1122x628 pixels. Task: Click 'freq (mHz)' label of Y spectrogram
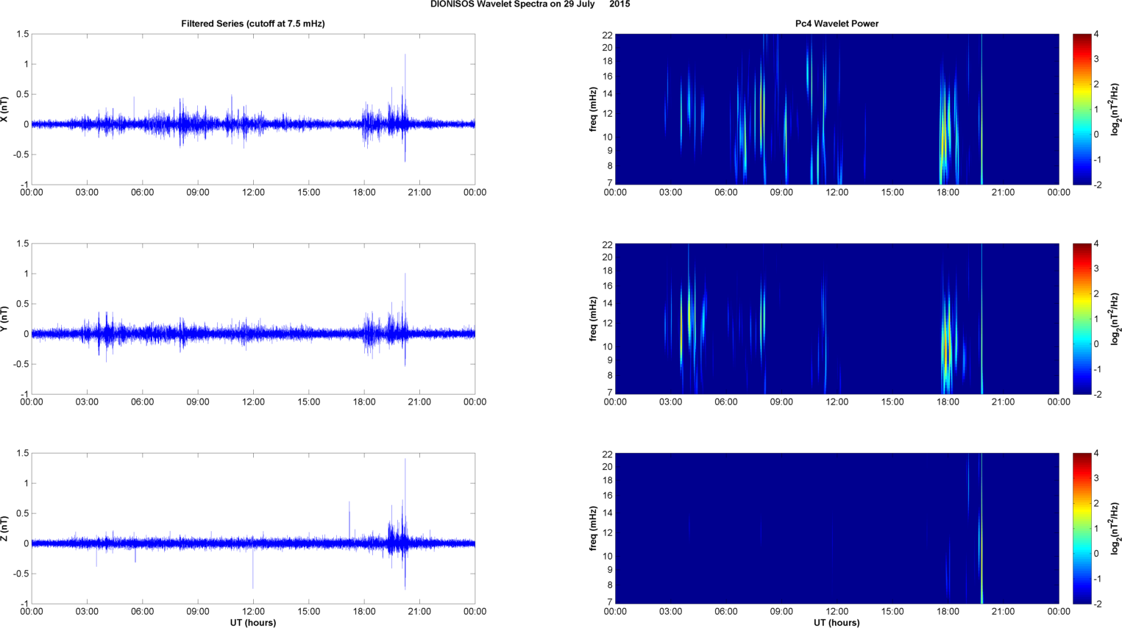pyautogui.click(x=593, y=318)
